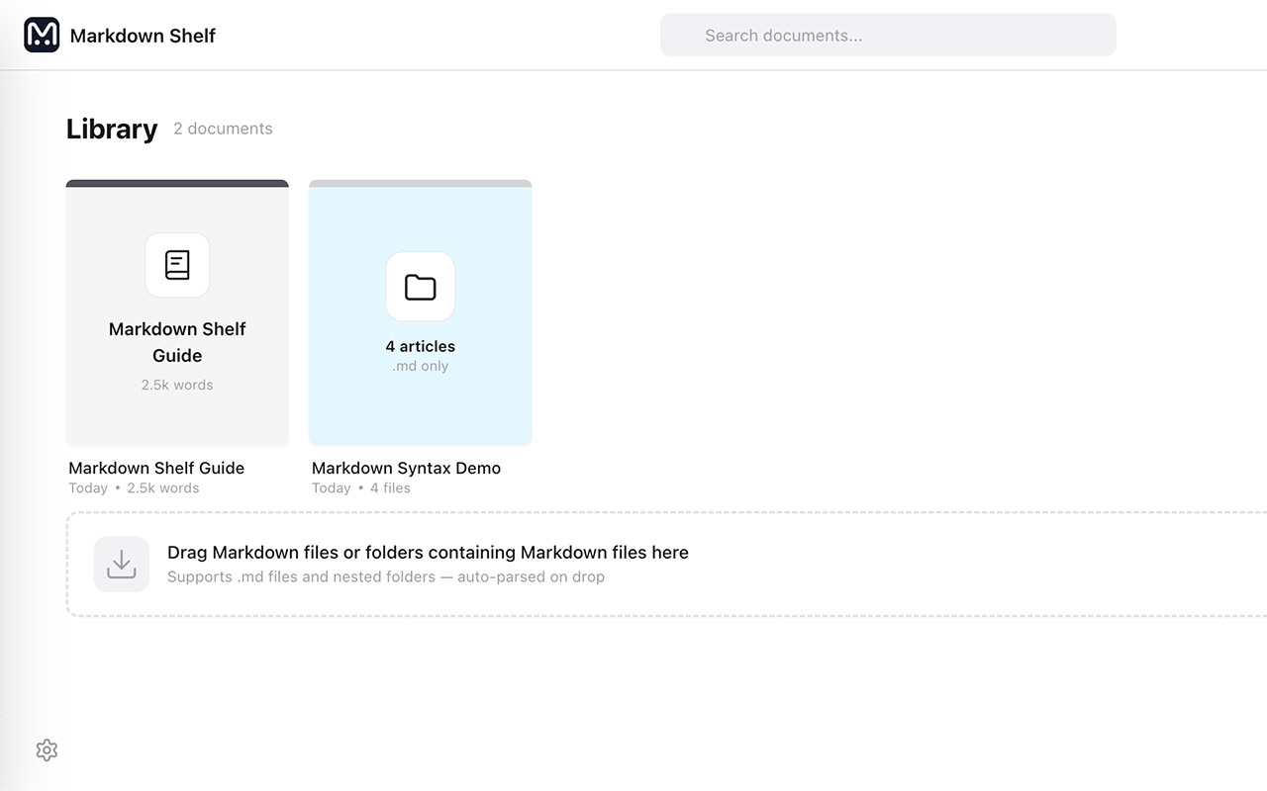Click the Markdown Shelf logo icon
Screen dimensions: 1267x791
[x=42, y=36]
